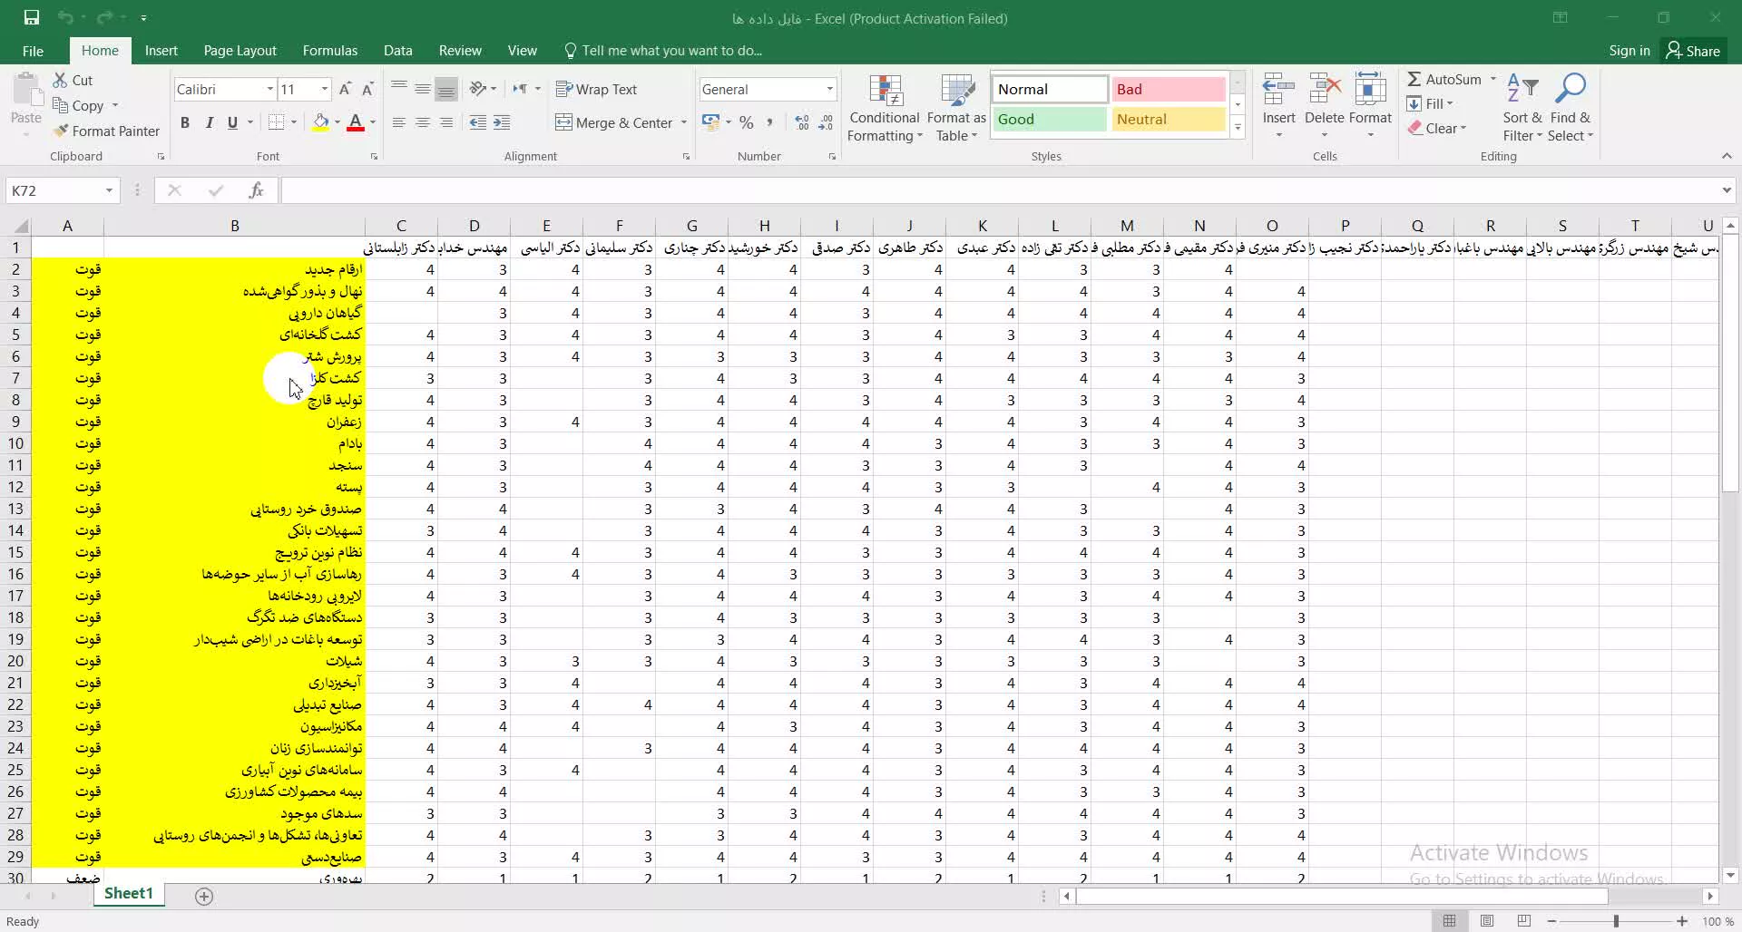
Task: Switch to the Page Layout tab
Action: pyautogui.click(x=240, y=51)
